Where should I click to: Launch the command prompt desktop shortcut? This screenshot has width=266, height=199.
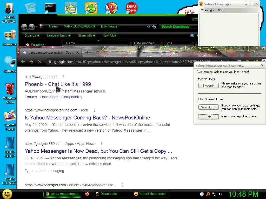point(50,8)
